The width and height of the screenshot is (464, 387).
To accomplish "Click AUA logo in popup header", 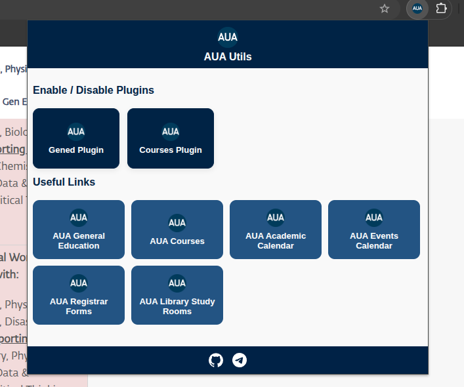I will pos(228,37).
